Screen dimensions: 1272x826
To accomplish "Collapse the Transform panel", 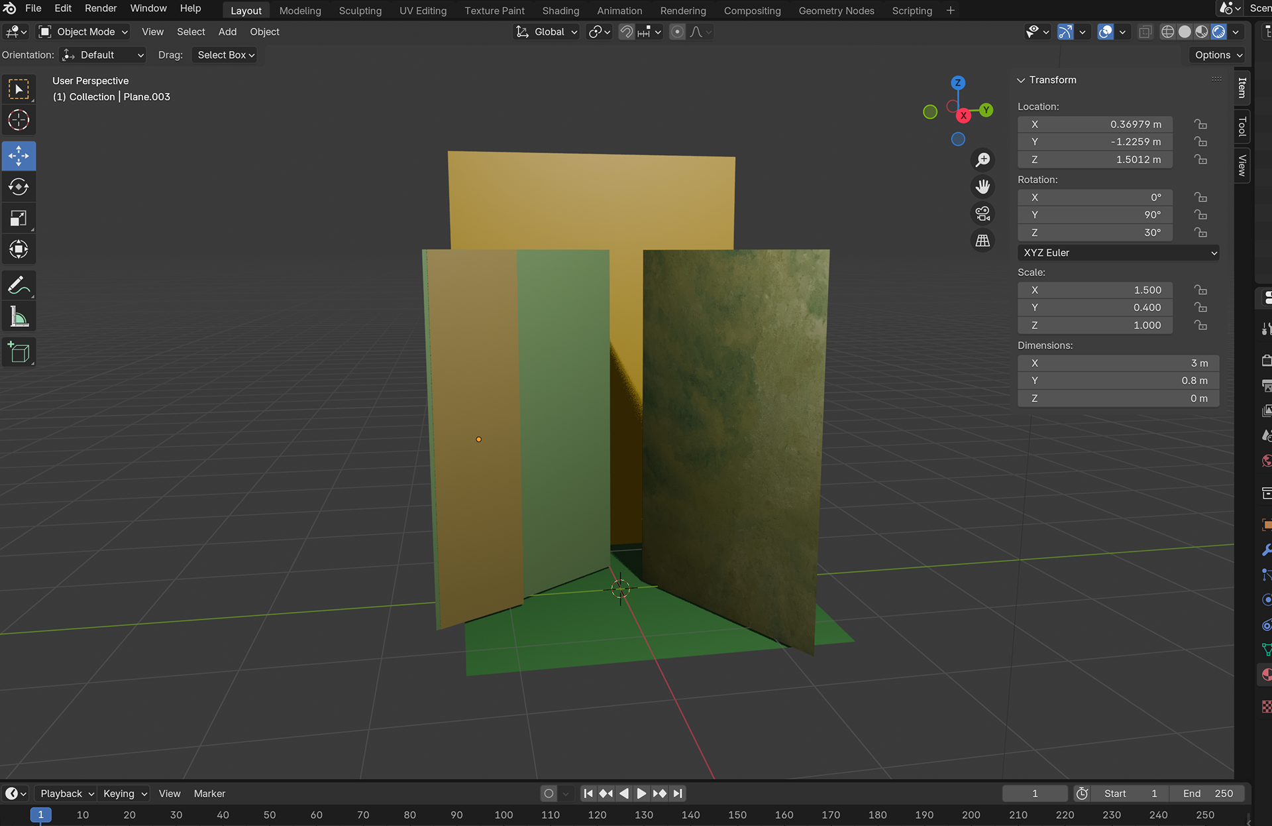I will (1021, 80).
